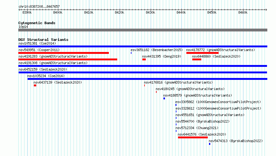The height and width of the screenshot is (156, 276).
Task: Select the blue nsv1051381 variant bar
Action: pos(143,46)
